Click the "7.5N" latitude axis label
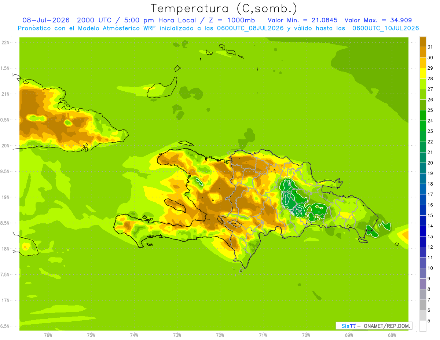Screen dimensions: 440x340 click(5, 275)
